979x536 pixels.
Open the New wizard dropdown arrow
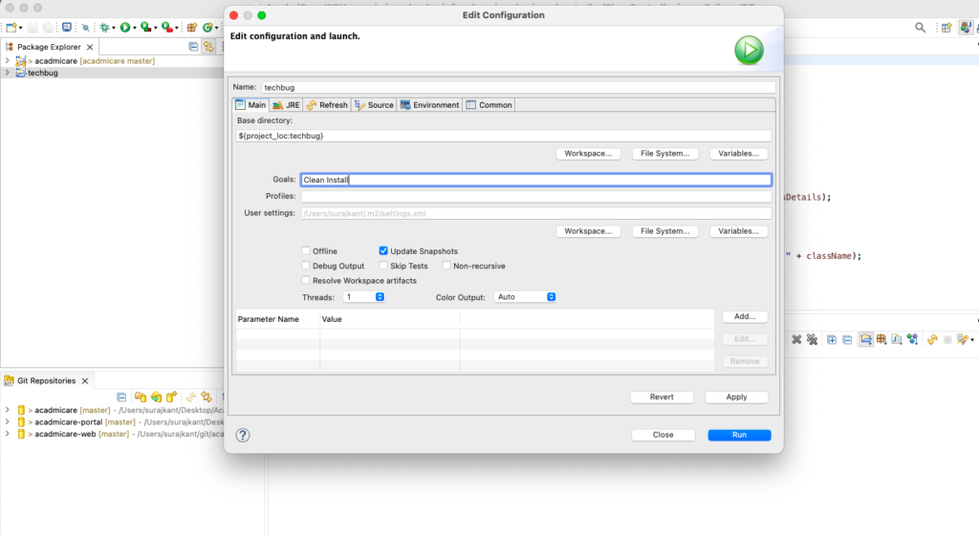tap(21, 28)
